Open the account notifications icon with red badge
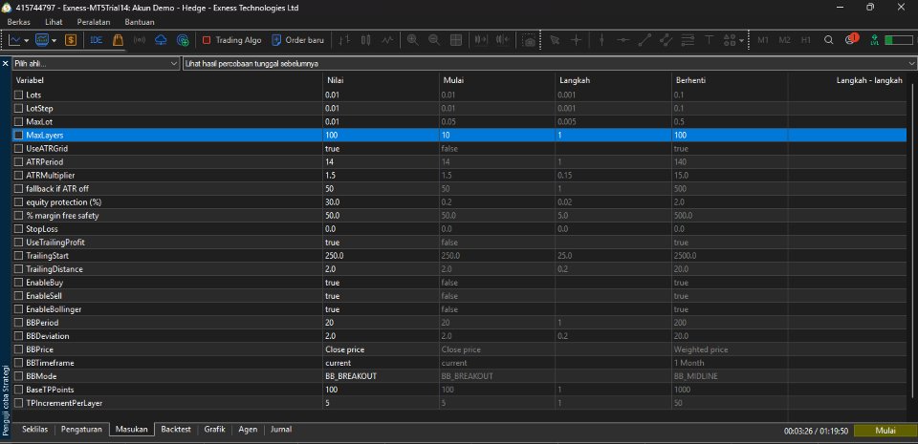This screenshot has width=918, height=444. pos(851,40)
